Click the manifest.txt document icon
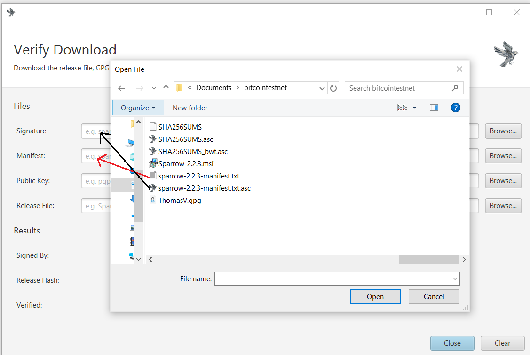The height and width of the screenshot is (355, 530). pyautogui.click(x=153, y=176)
